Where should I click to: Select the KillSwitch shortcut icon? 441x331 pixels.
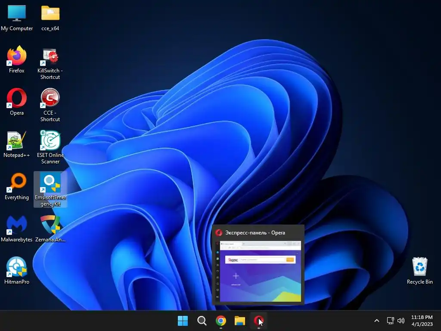click(x=50, y=63)
